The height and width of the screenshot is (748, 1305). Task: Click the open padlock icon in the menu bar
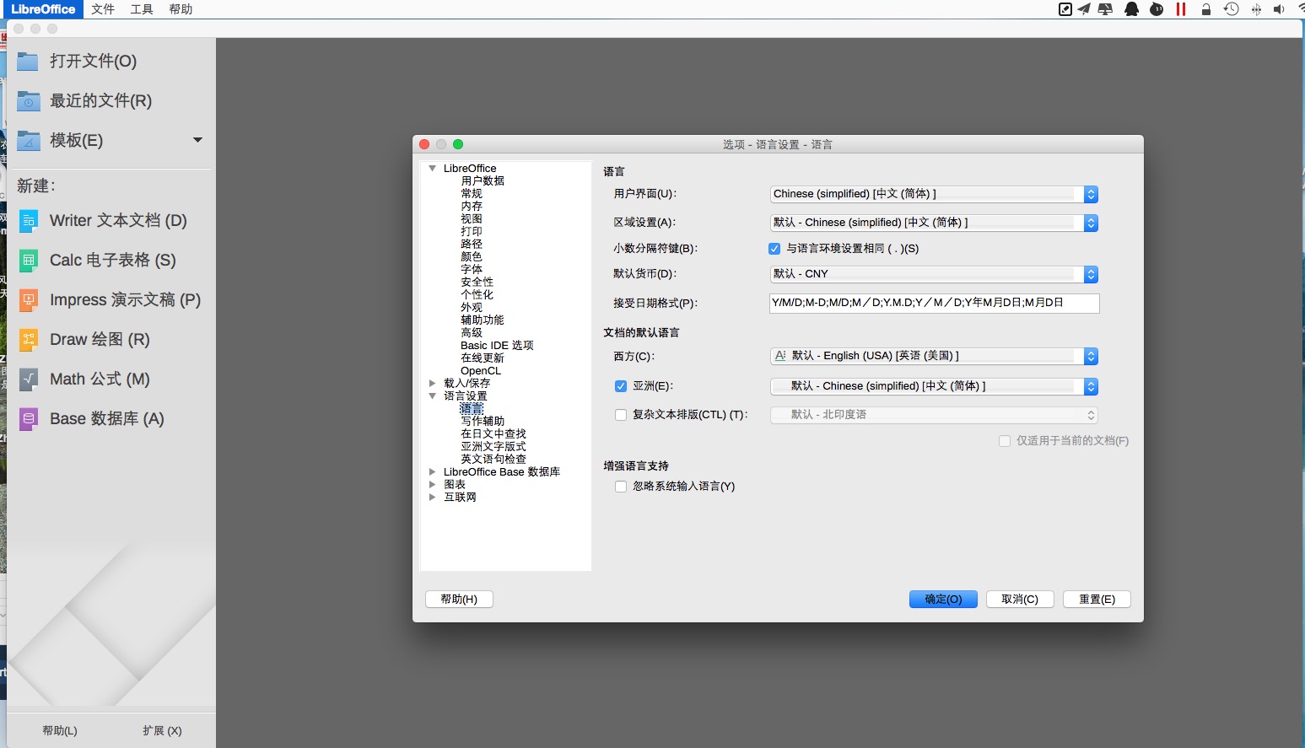click(x=1206, y=9)
